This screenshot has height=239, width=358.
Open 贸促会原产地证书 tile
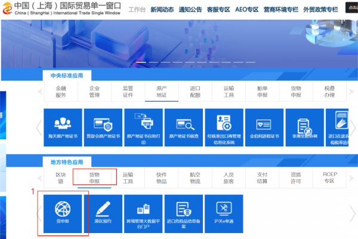(x=102, y=127)
